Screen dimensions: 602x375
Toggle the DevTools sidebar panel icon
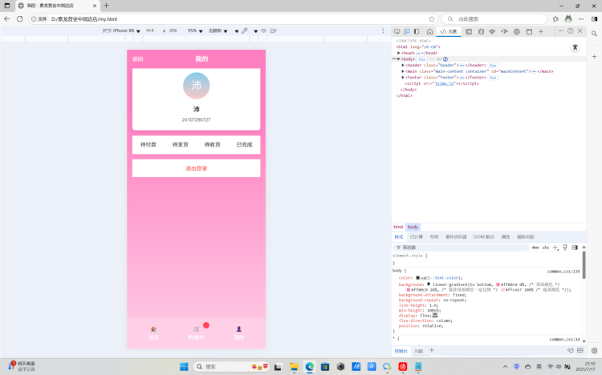(x=417, y=31)
